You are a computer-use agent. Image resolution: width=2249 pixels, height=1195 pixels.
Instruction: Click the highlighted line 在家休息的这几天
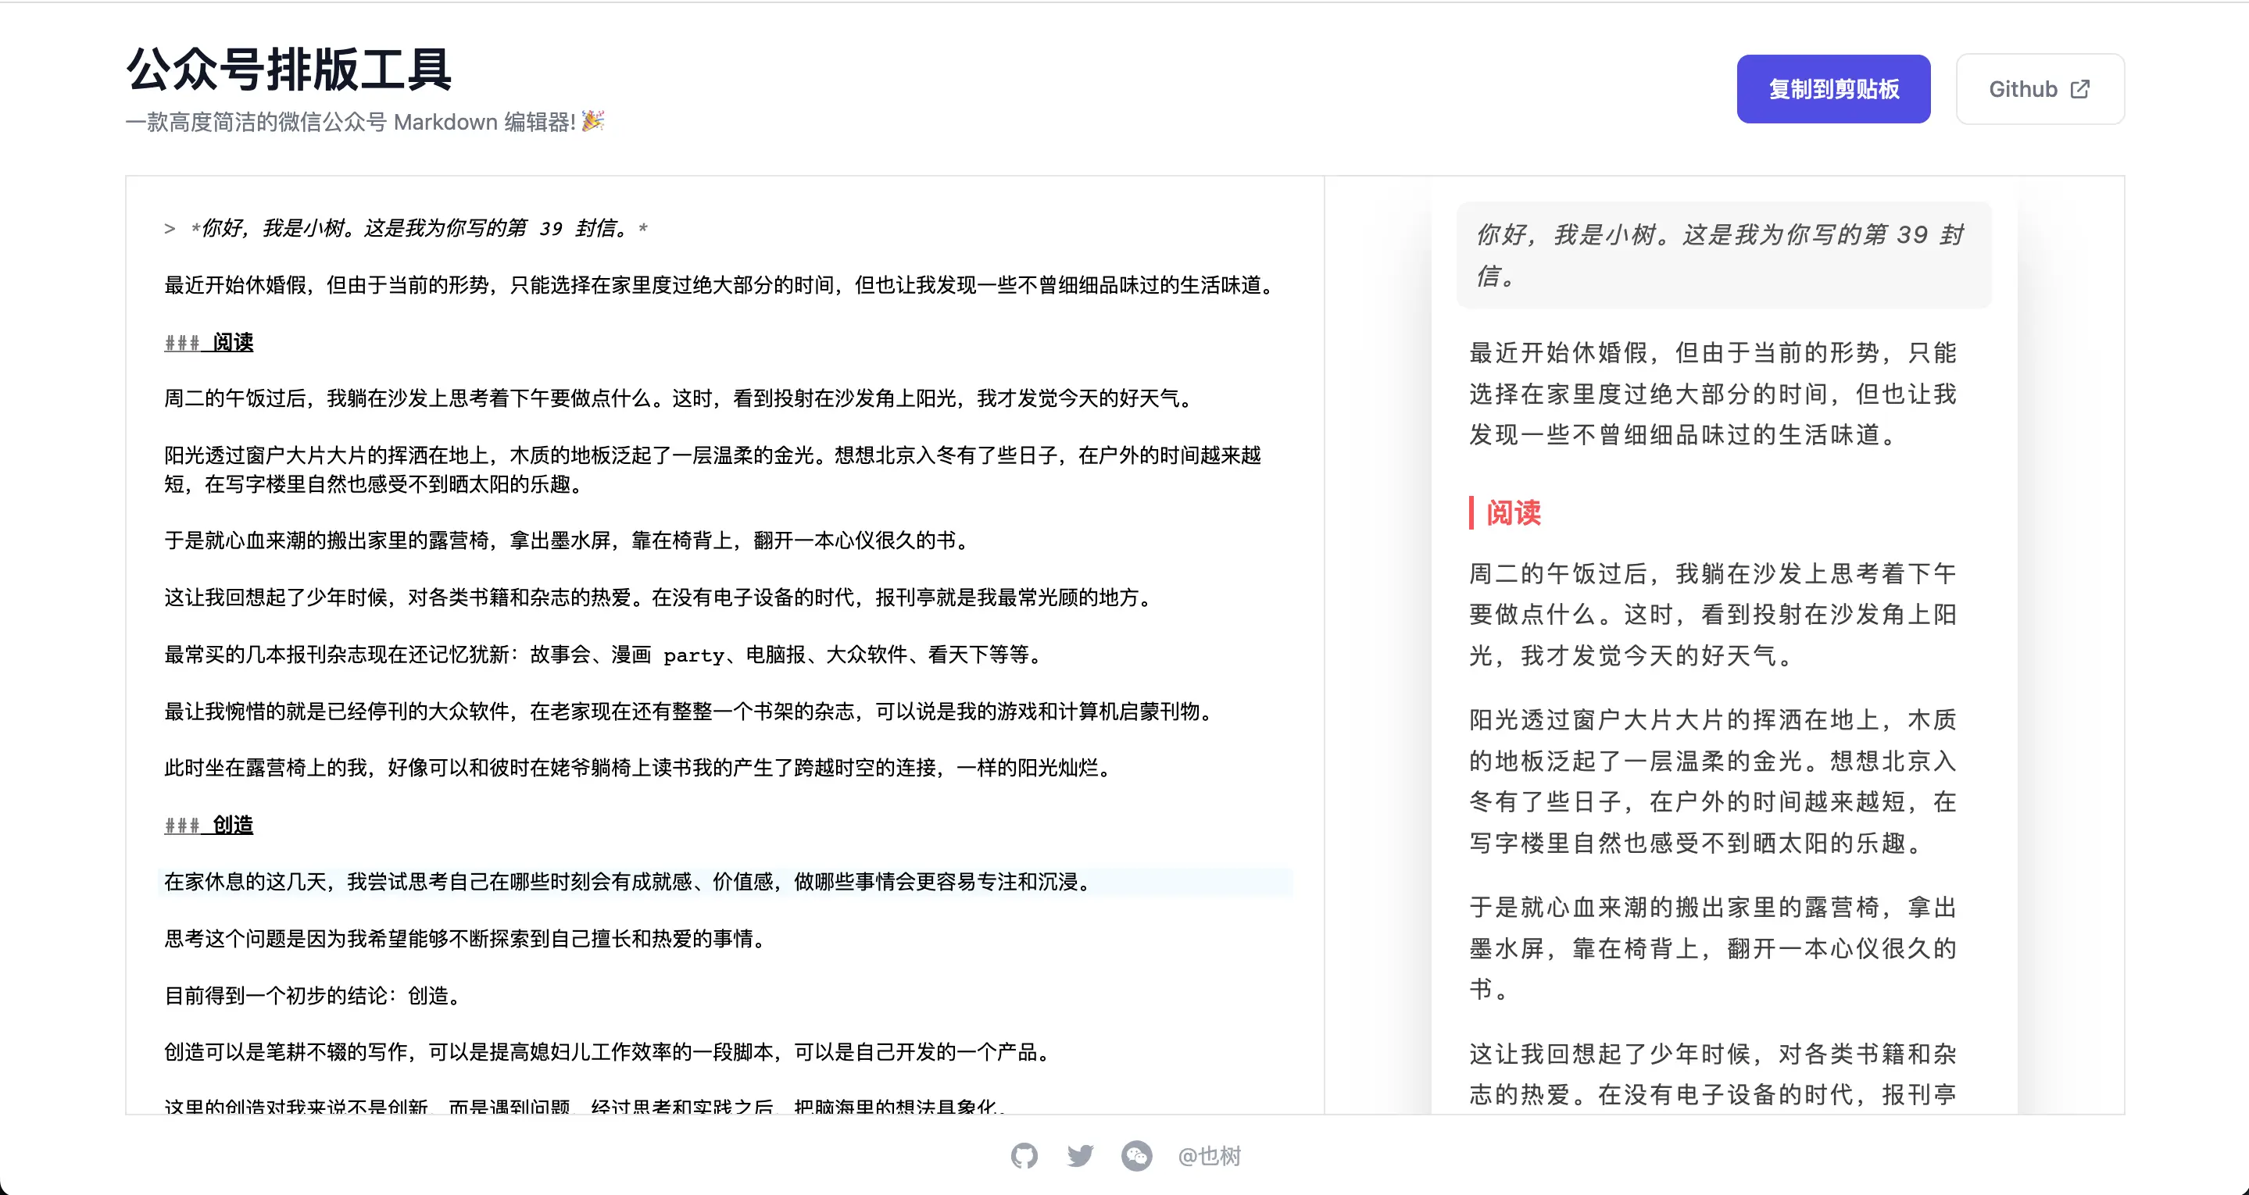628,882
